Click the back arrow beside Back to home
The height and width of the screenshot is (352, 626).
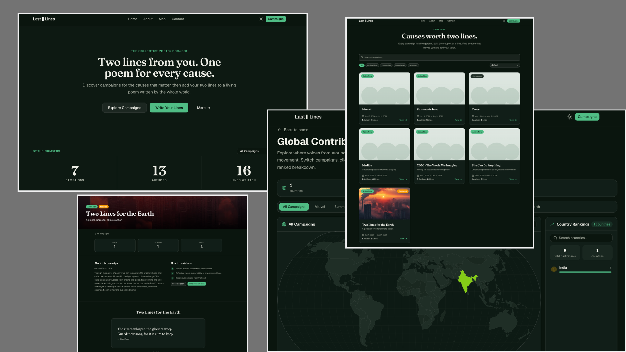click(x=279, y=130)
